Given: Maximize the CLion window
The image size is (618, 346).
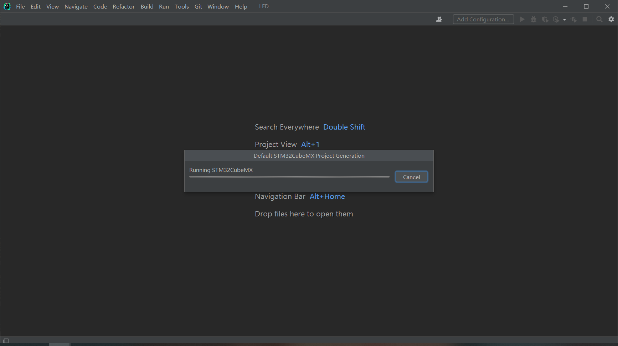Looking at the screenshot, I should (x=586, y=6).
